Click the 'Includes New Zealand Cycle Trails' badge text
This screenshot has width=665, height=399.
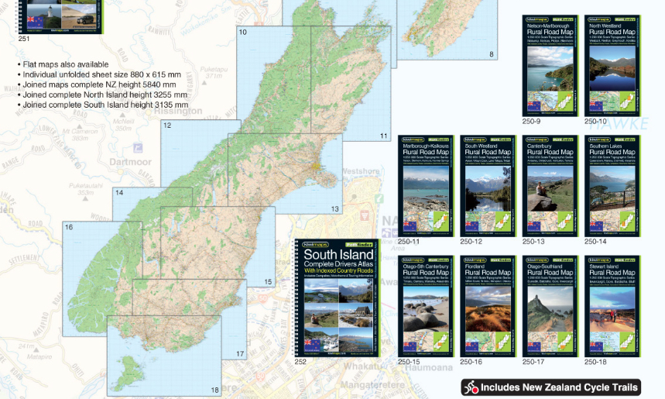point(559,387)
